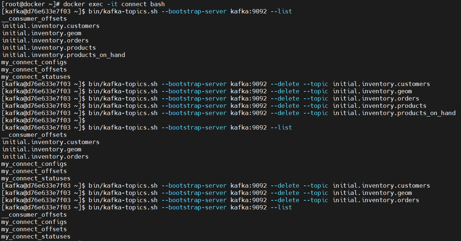Image resolution: width=461 pixels, height=241 pixels.
Task: Select my_connect_offsets in the first listing output
Action: (34, 70)
